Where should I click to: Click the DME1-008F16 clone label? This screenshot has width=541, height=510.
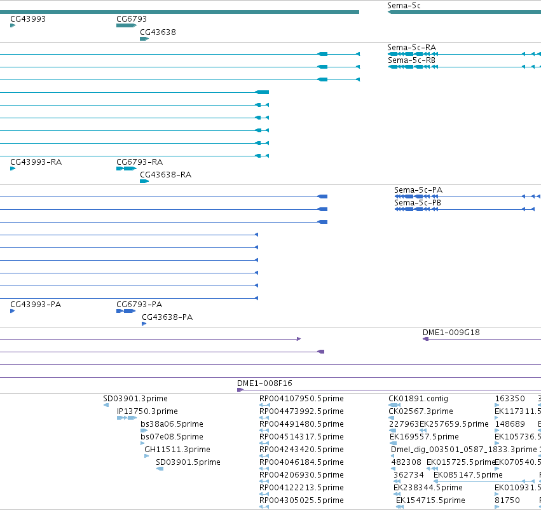click(x=264, y=383)
